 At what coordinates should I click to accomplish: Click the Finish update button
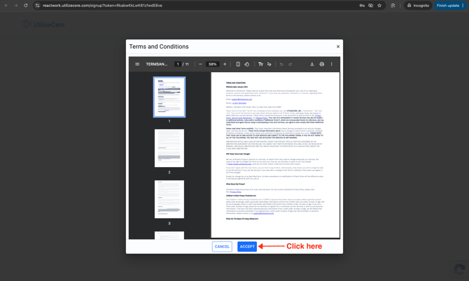click(x=450, y=6)
